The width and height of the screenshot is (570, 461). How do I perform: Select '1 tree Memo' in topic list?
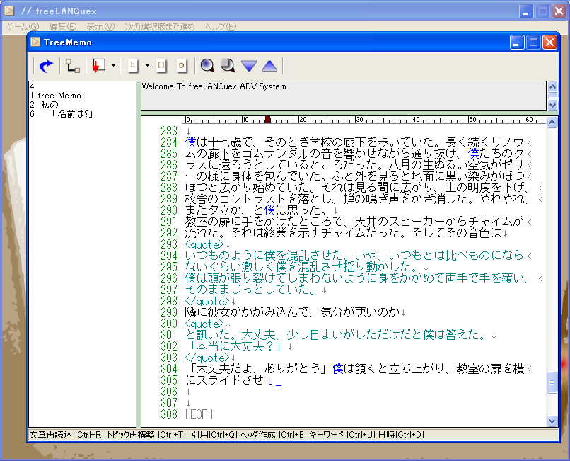tap(55, 96)
